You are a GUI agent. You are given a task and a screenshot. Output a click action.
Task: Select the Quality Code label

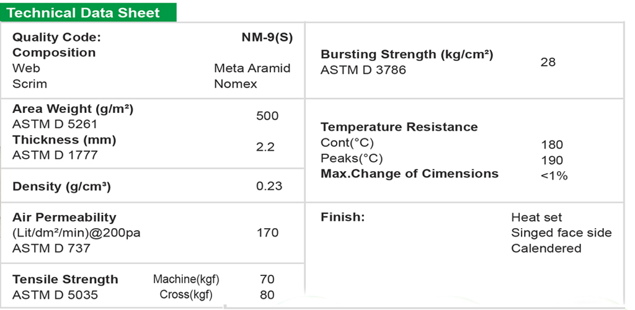(56, 37)
